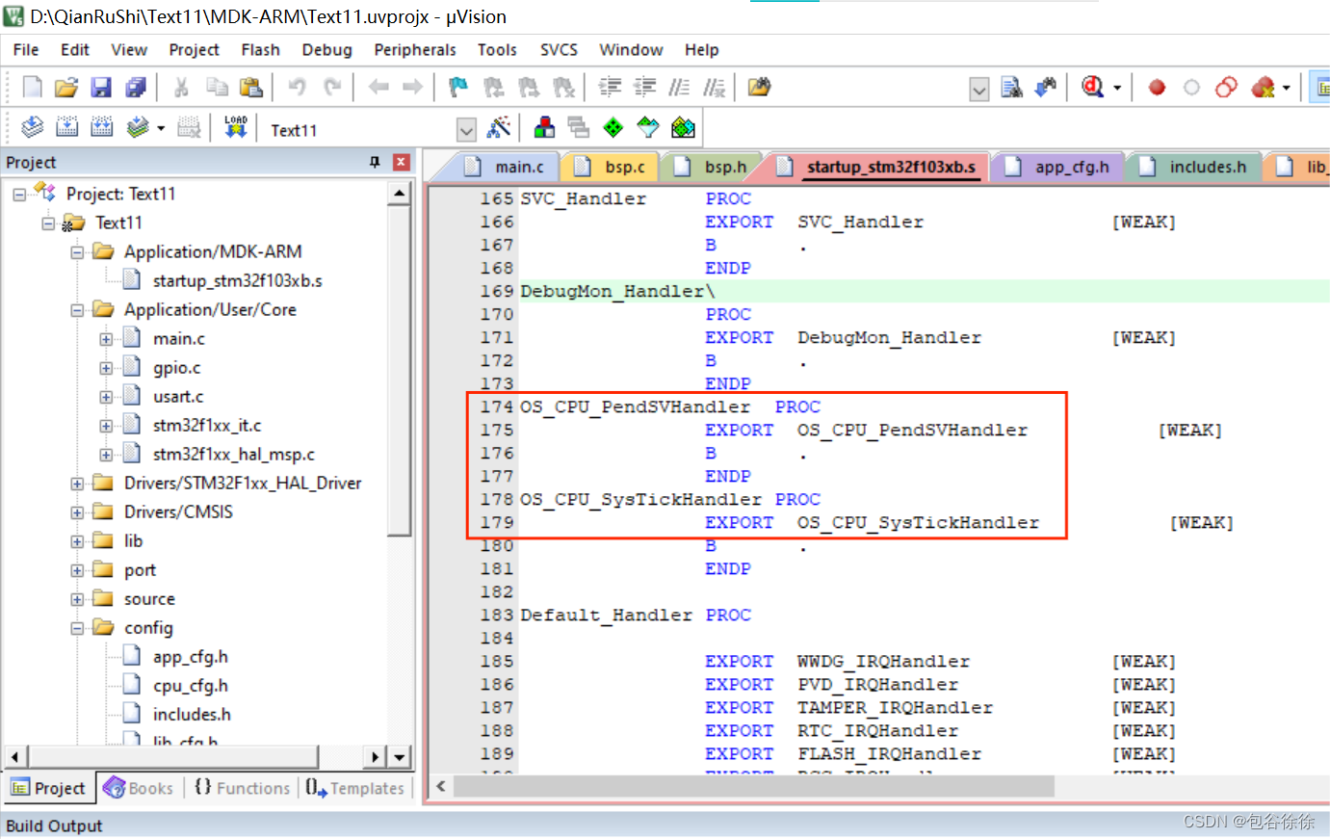
Task: Click the incremental find binoculars icon
Action: pos(1046,88)
